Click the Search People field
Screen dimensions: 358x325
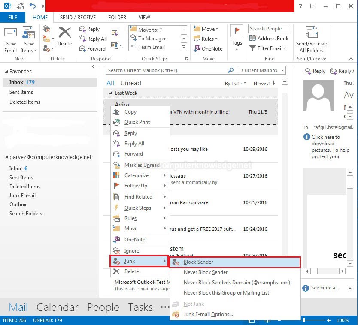(270, 28)
